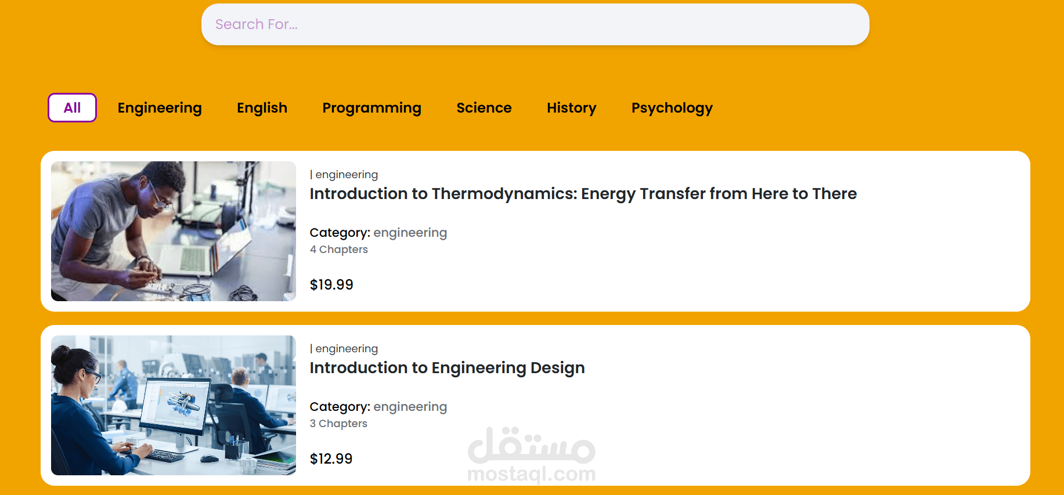The image size is (1064, 495).
Task: Click the $19.99 price on Thermodynamics course
Action: click(331, 285)
